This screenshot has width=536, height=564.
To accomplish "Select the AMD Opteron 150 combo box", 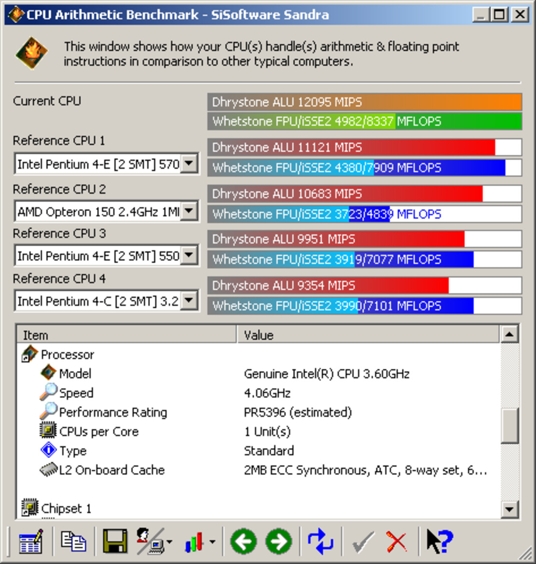I will [106, 212].
